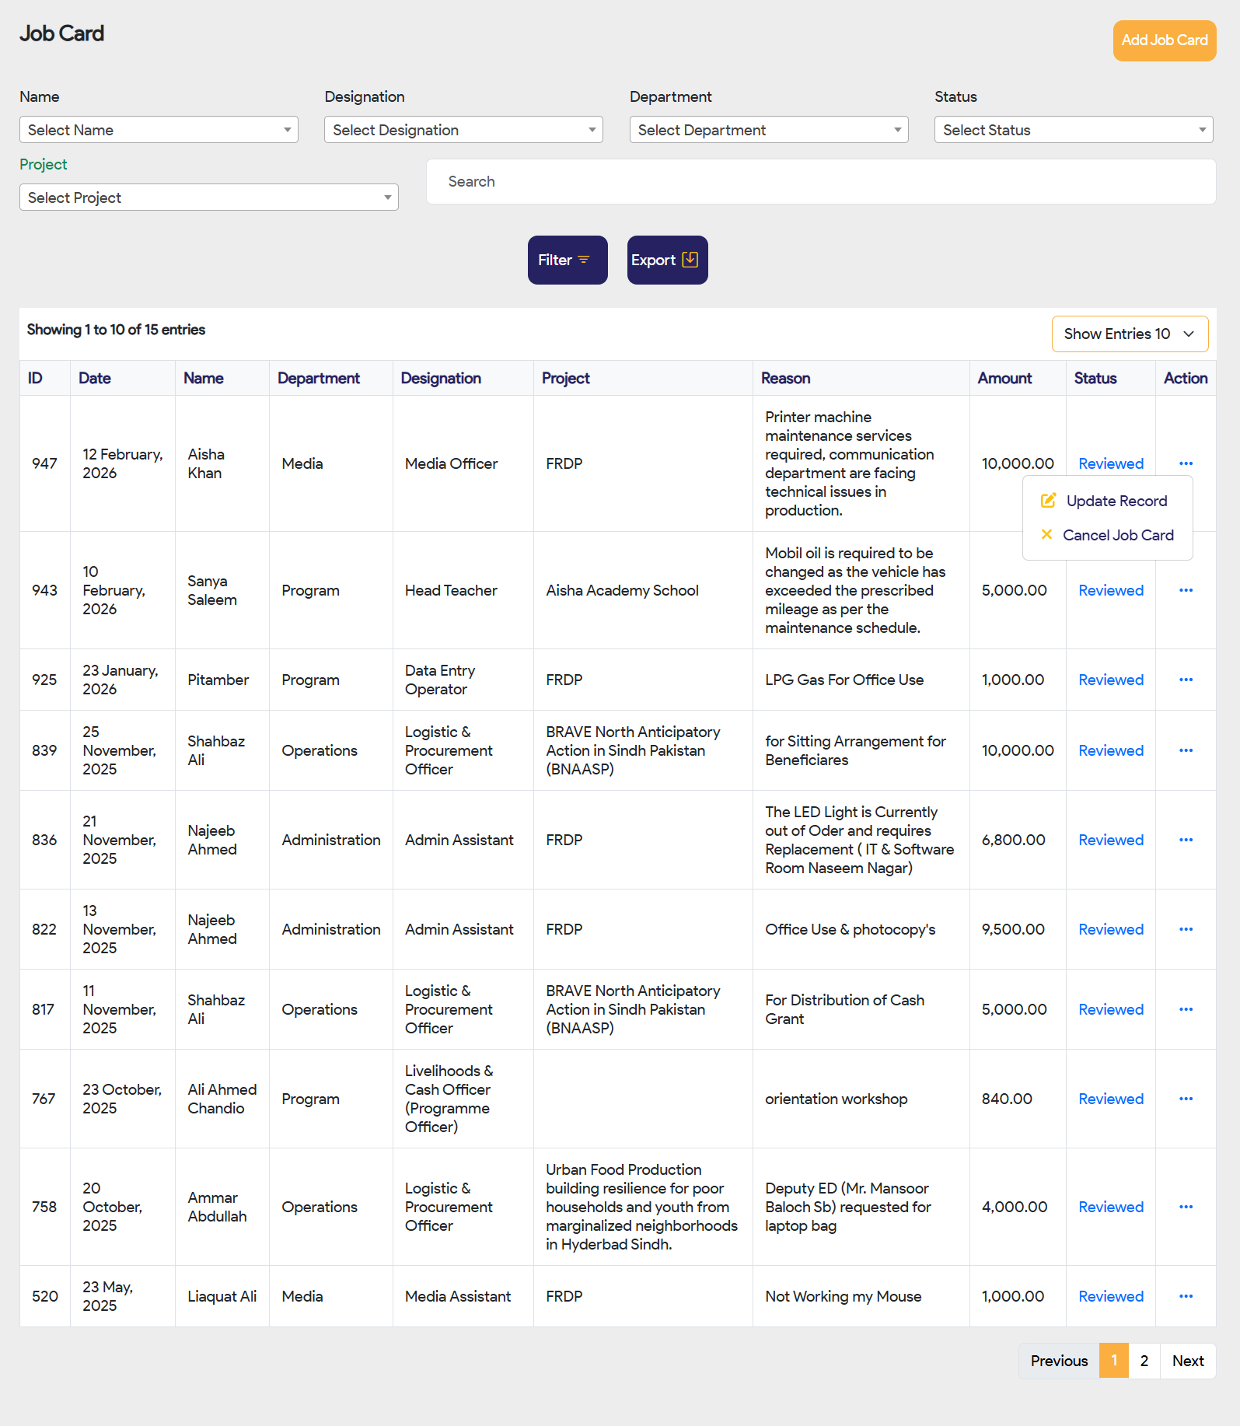The image size is (1240, 1426).
Task: Open the Select Department dropdown
Action: 768,130
